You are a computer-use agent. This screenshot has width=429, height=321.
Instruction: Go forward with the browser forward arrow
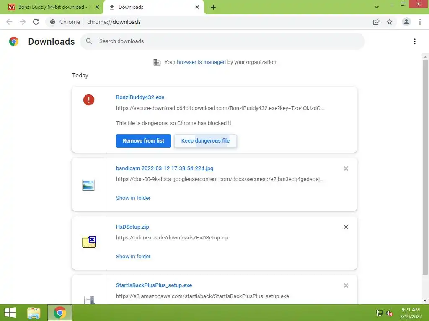[23, 22]
